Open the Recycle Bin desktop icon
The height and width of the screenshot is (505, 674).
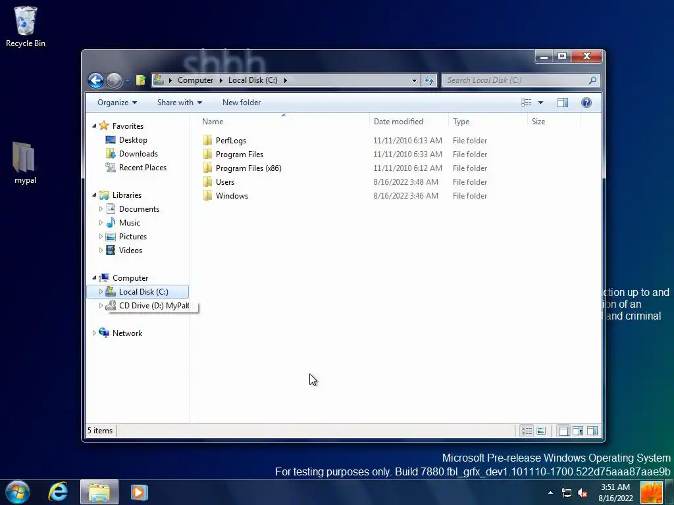pyautogui.click(x=26, y=26)
